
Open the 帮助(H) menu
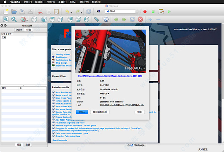pyautogui.click(x=96, y=2)
